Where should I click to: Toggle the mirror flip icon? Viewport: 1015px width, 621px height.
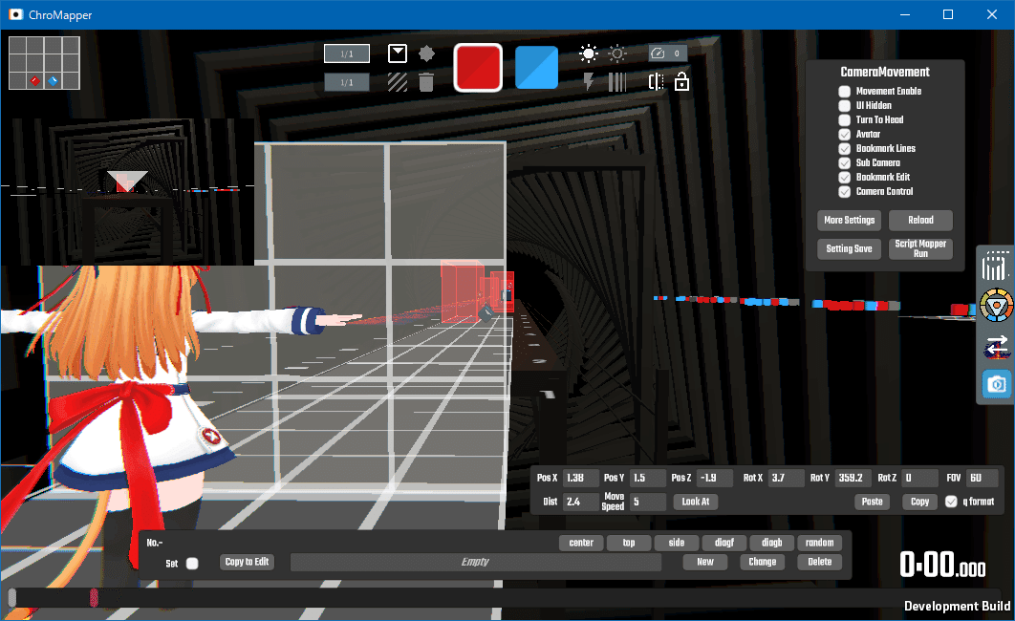tap(656, 82)
